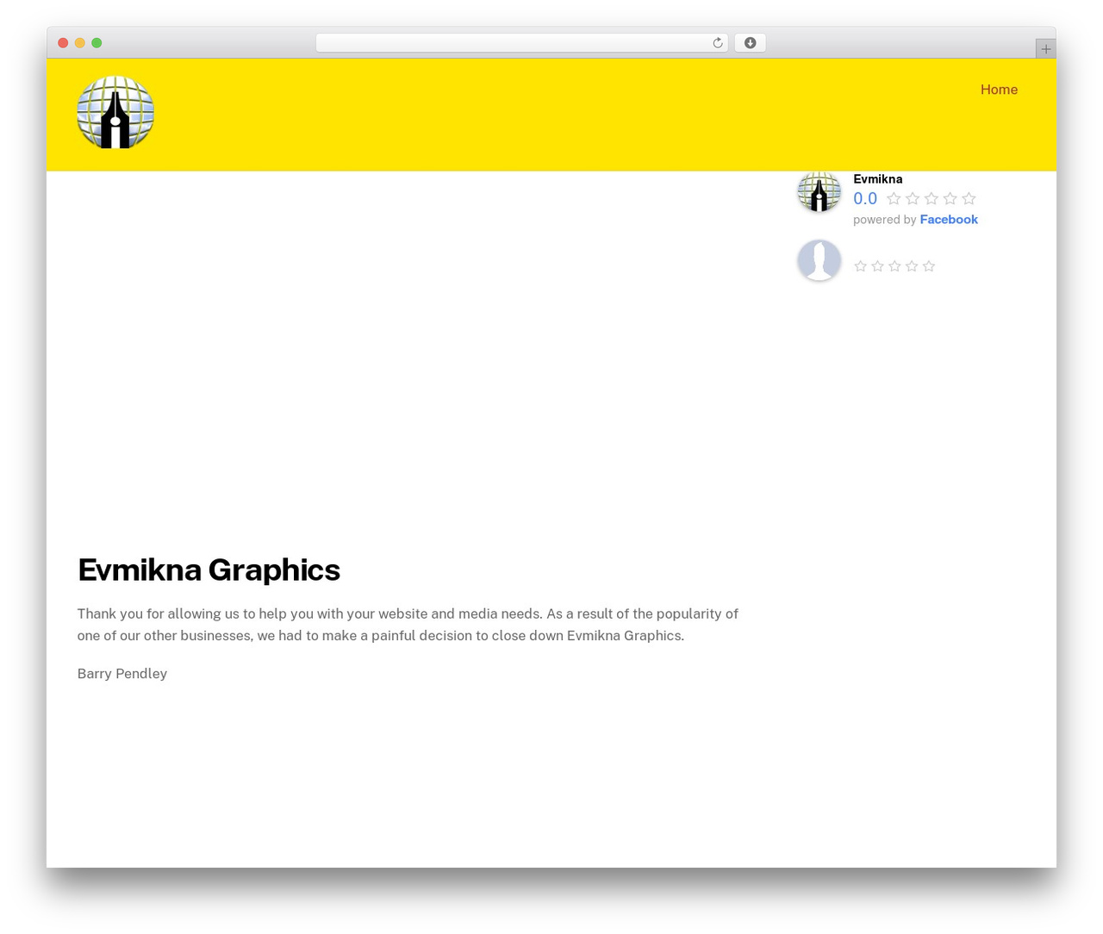
Task: Click the anonymous reviewer avatar
Action: point(819,260)
